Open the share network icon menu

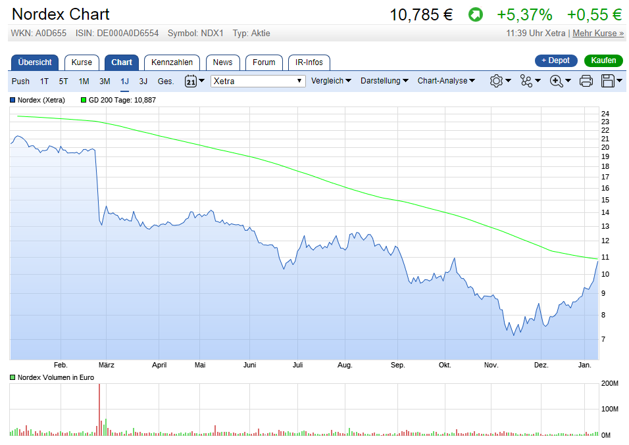click(526, 81)
